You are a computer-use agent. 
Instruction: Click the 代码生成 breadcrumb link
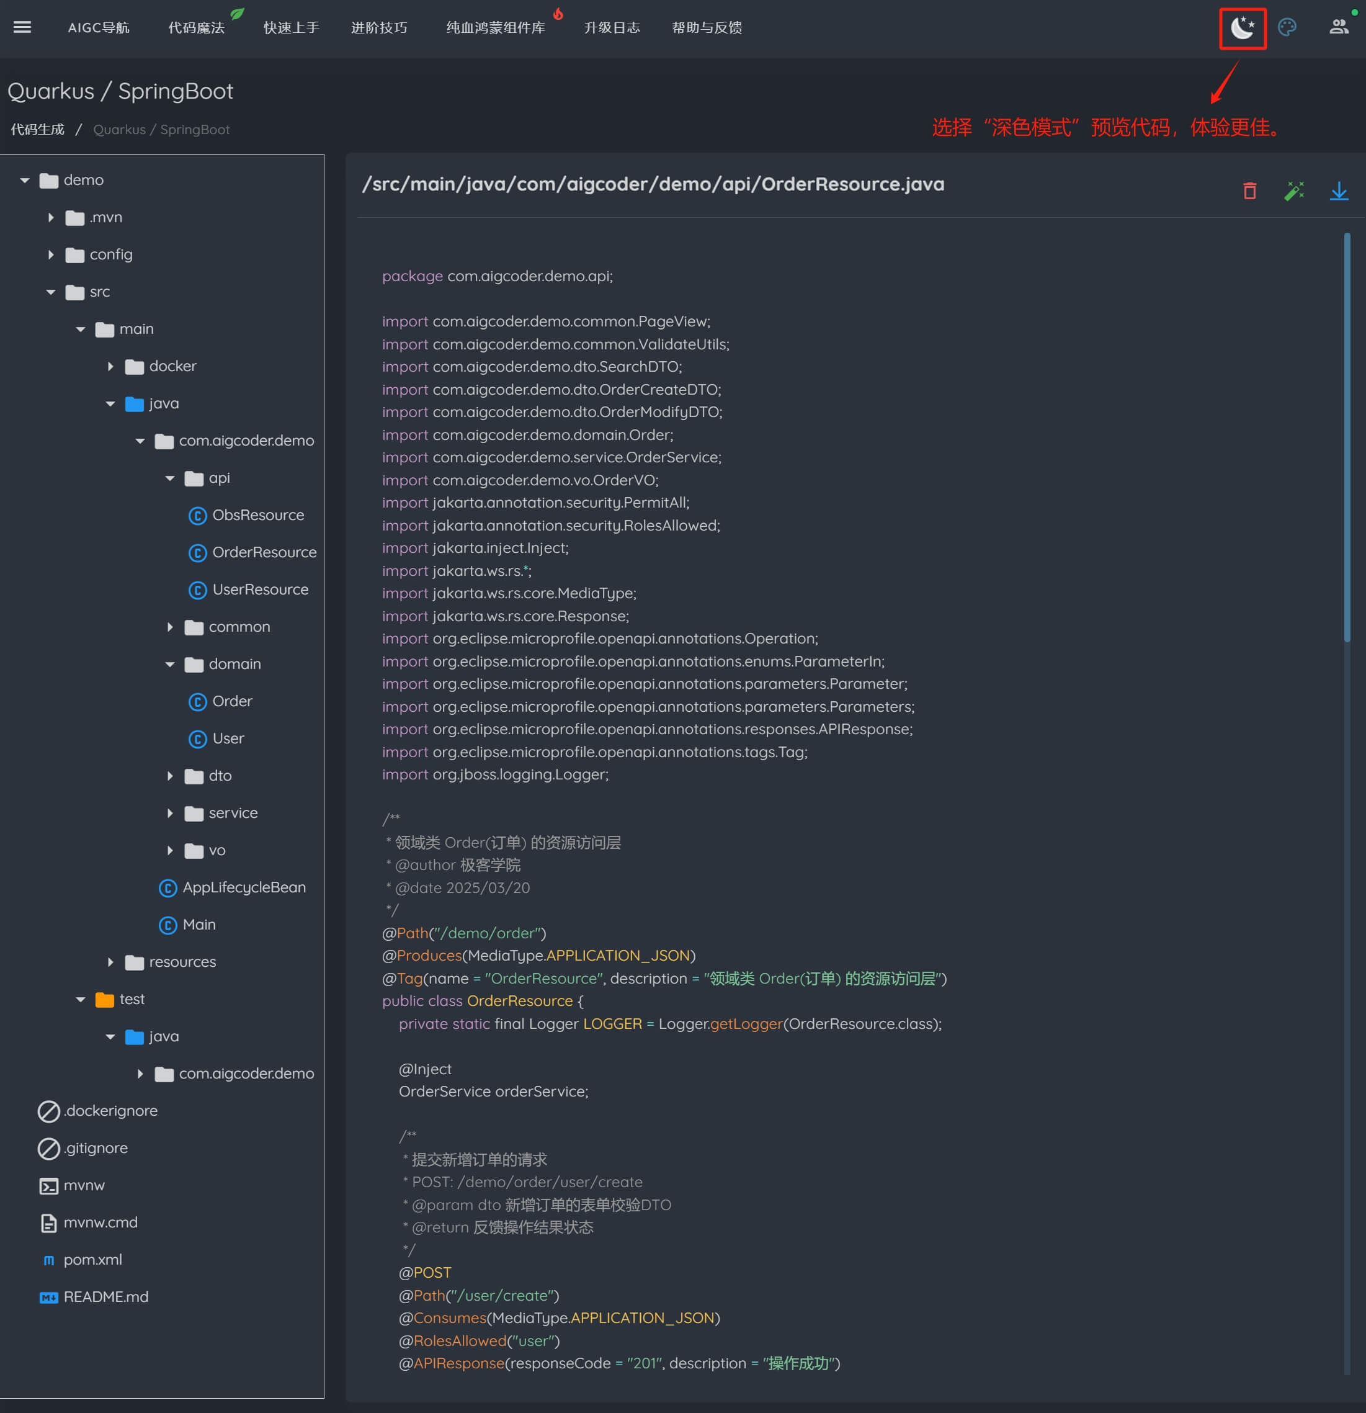(37, 130)
